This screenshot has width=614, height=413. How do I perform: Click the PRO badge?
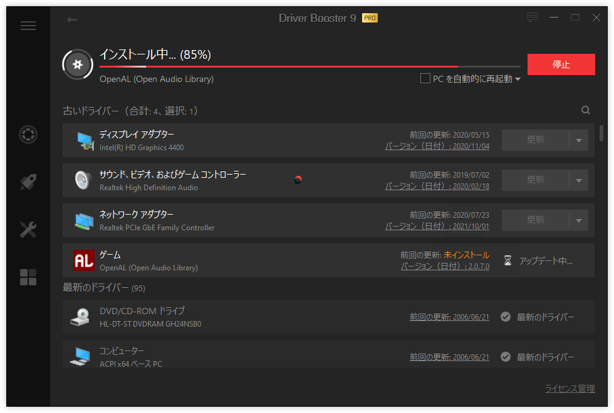tap(370, 18)
